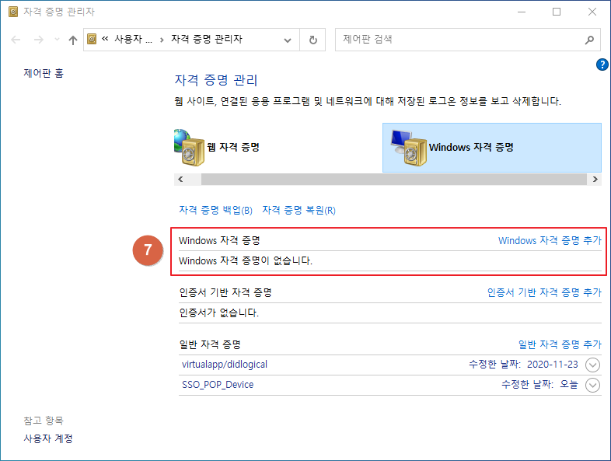Minimize the 자격 증명 관리자 window
611x461 pixels.
[x=522, y=12]
